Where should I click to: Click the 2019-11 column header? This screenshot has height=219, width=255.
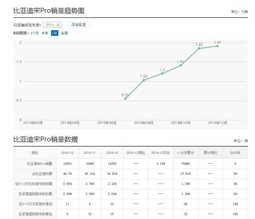click(x=90, y=153)
